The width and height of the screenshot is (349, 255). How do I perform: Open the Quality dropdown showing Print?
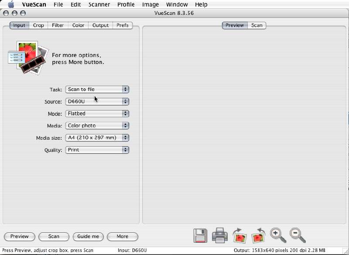[x=97, y=150]
